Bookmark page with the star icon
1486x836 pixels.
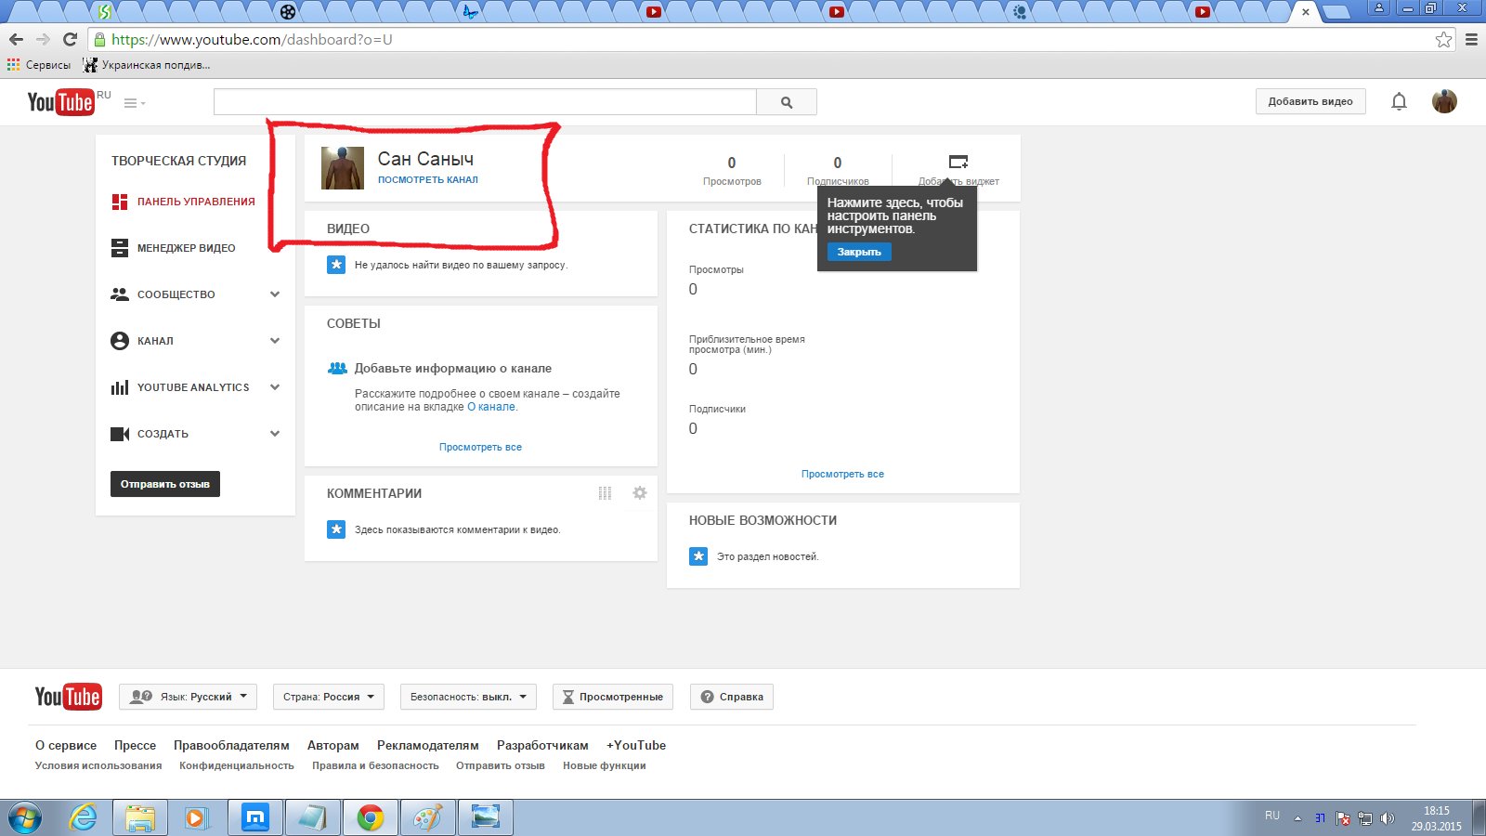1443,39
